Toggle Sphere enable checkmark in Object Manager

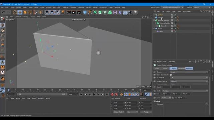(x=175, y=18)
